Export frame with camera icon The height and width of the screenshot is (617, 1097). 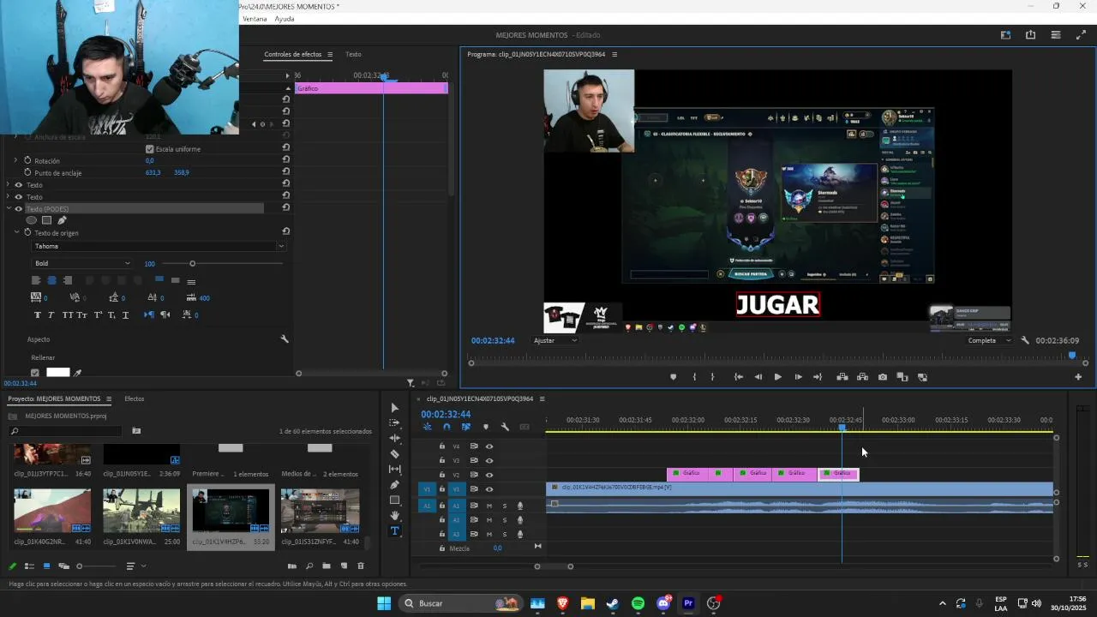(x=883, y=377)
